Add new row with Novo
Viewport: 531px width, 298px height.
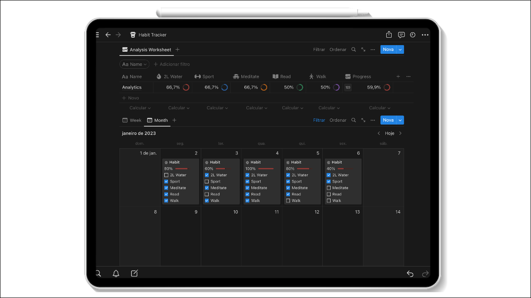pos(130,98)
